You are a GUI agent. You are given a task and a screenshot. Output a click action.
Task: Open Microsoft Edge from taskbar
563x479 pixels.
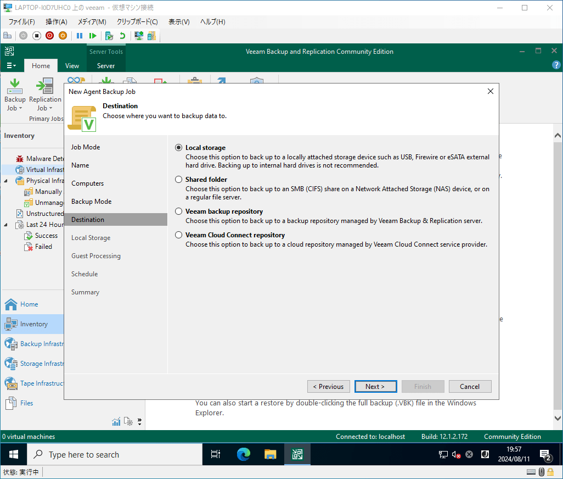pyautogui.click(x=244, y=455)
